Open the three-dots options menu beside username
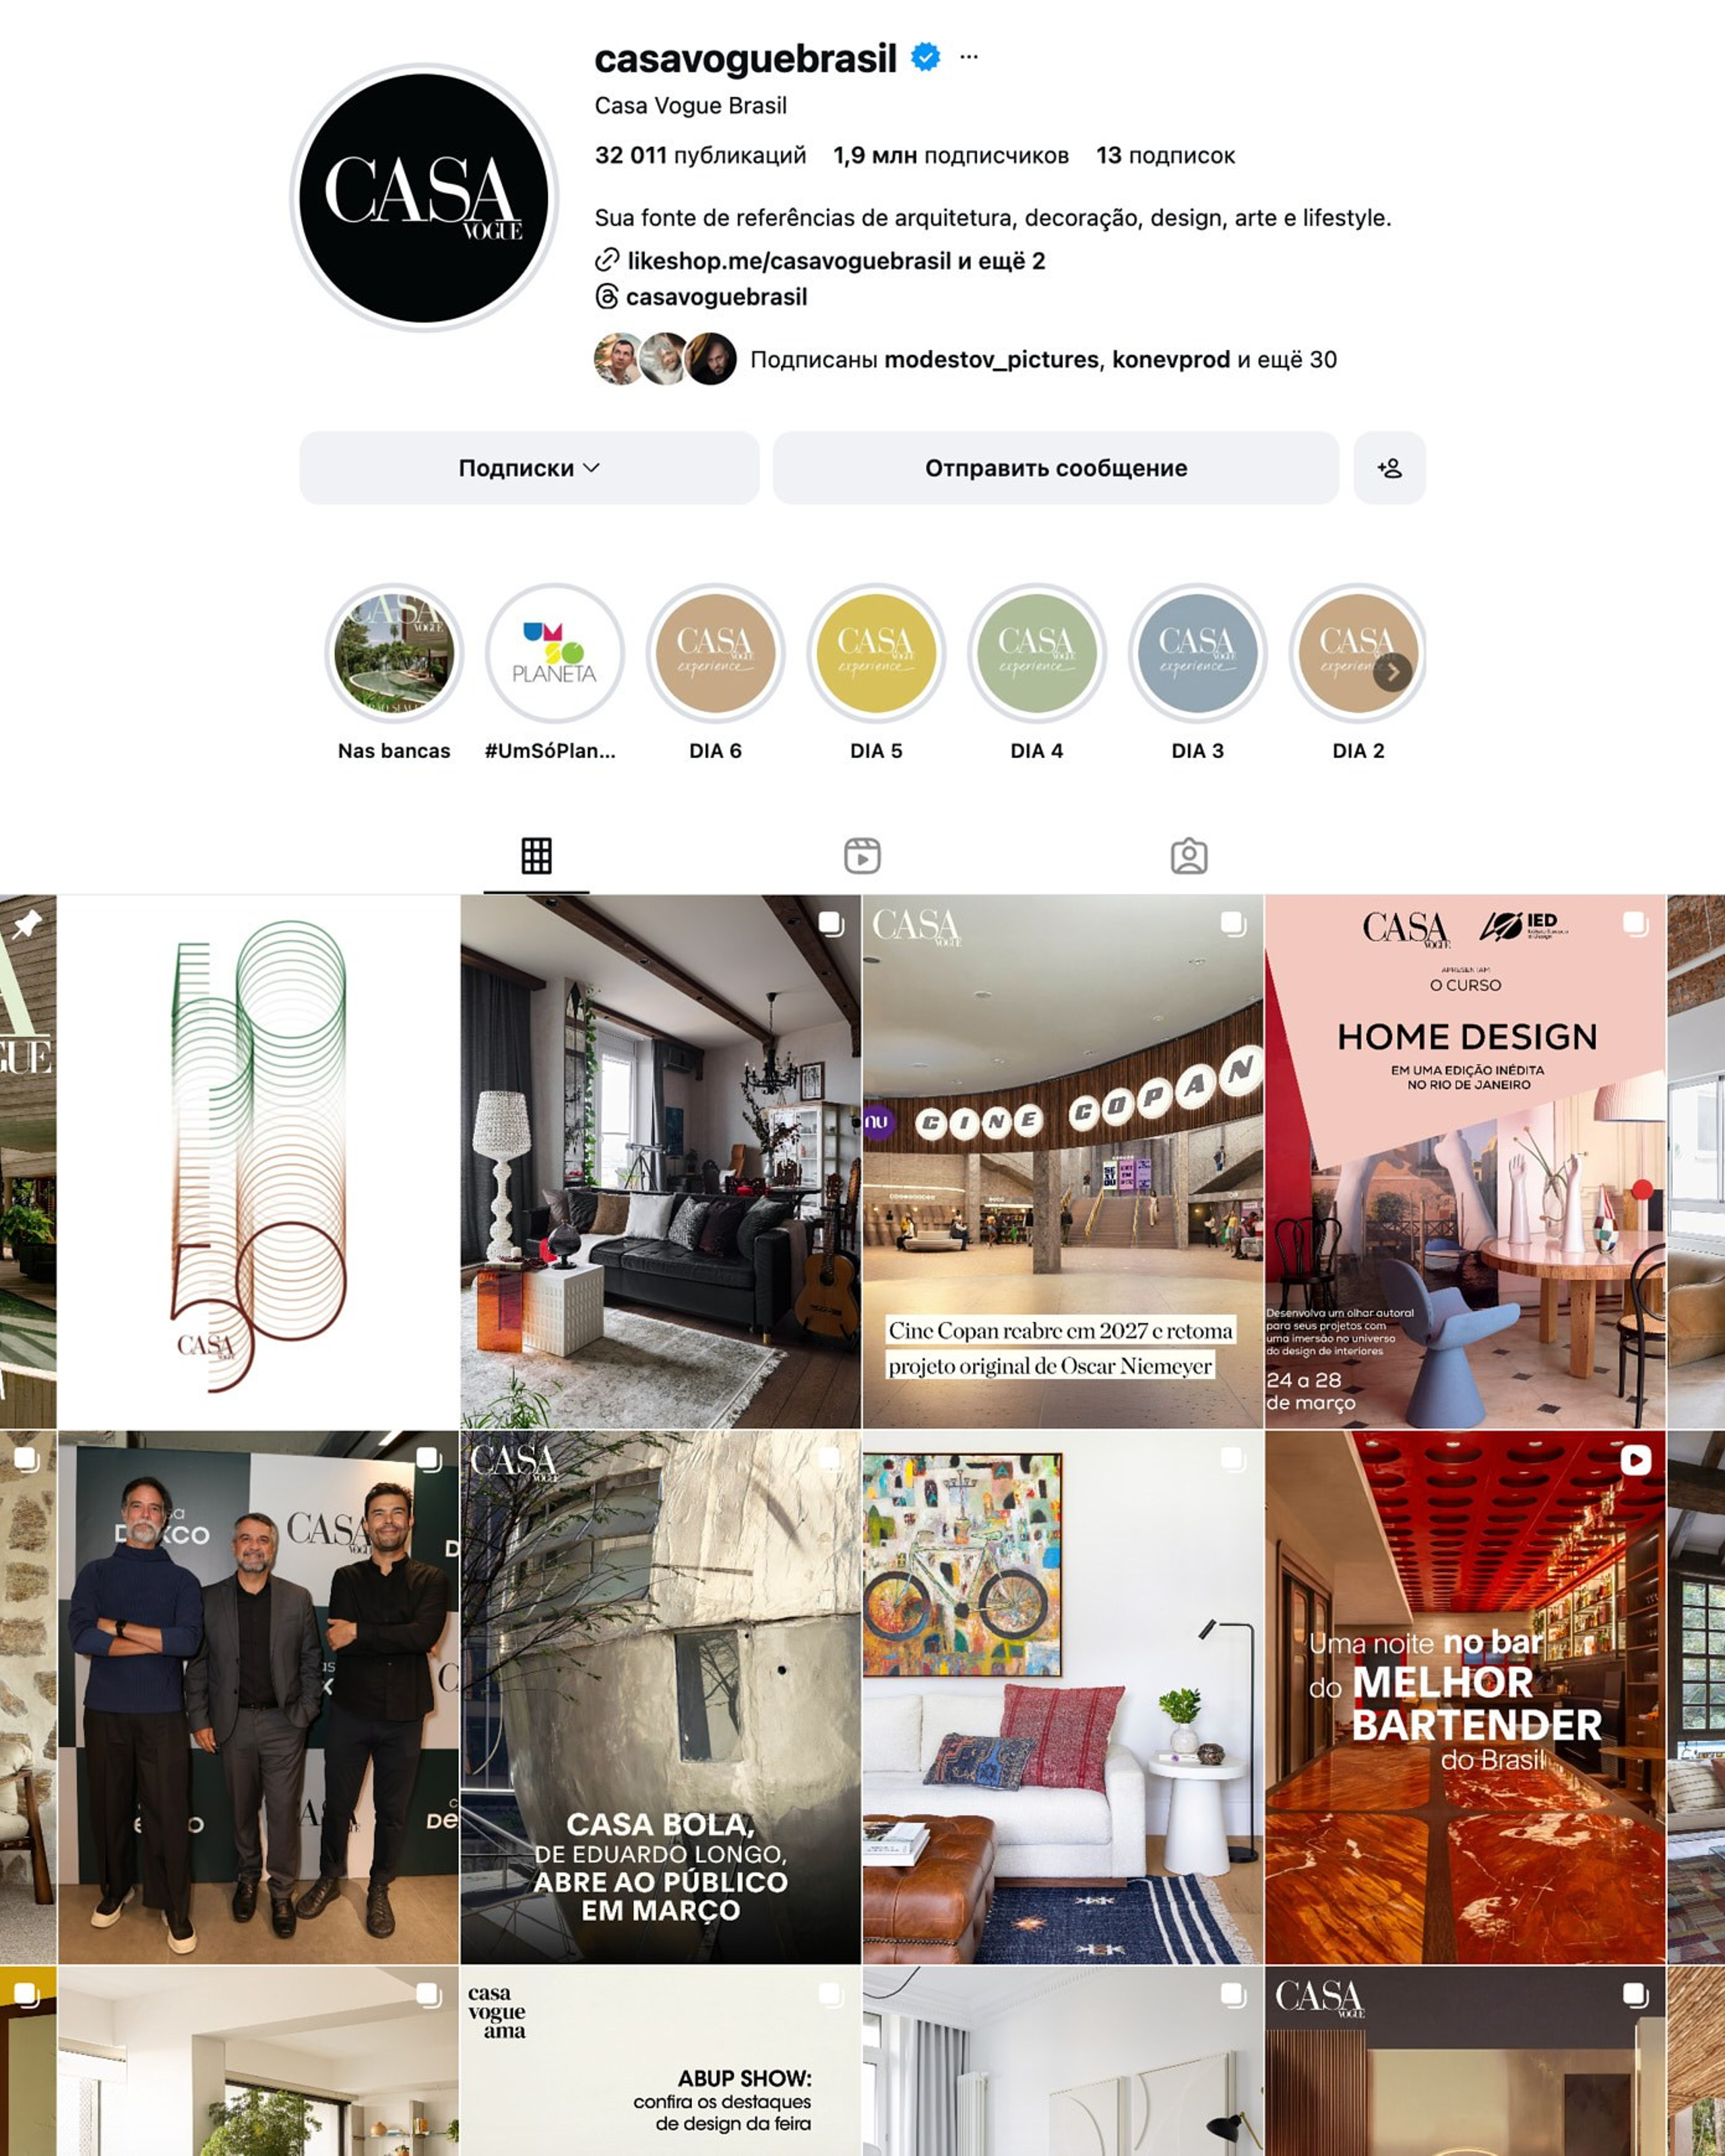Viewport: 1725px width, 2156px height. pyautogui.click(x=968, y=57)
